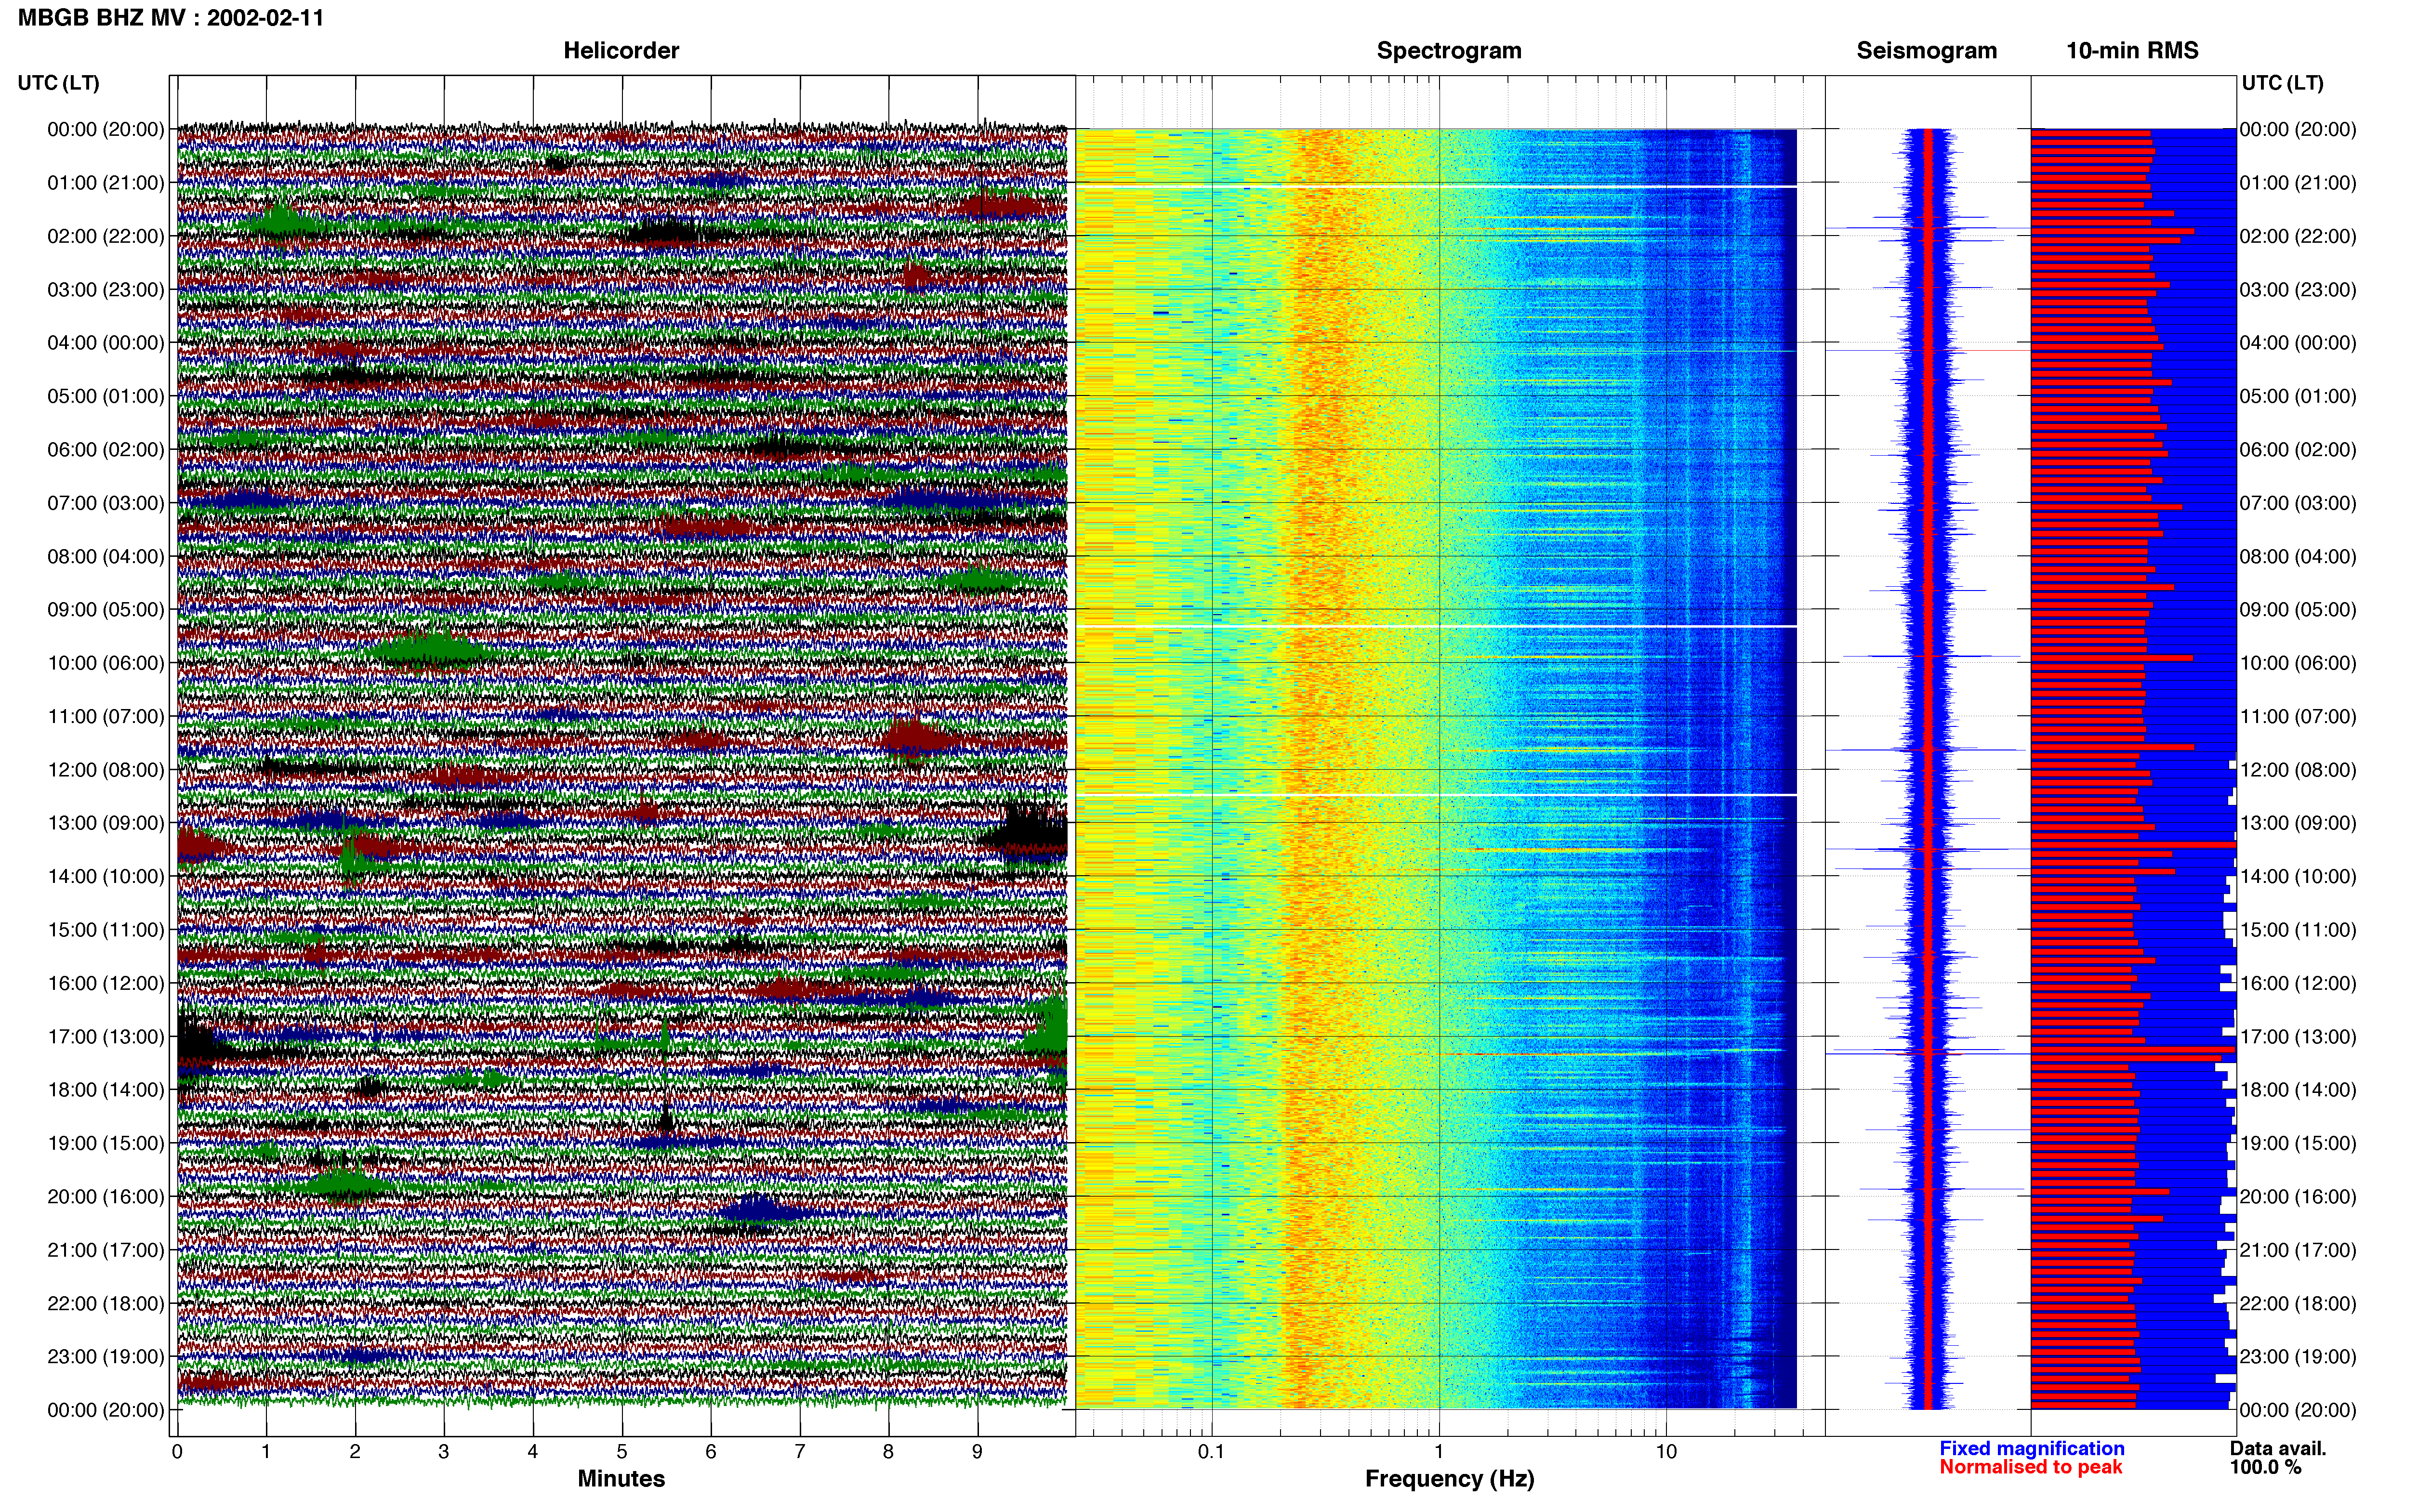Click the right '20:00 (16:00)' time label
The height and width of the screenshot is (1512, 2418).
(2298, 1196)
